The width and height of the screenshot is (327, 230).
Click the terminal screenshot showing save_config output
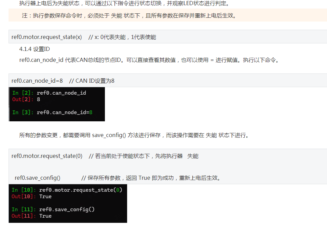(x=68, y=204)
